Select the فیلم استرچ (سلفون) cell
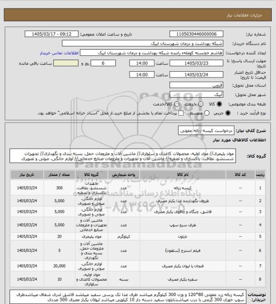 [x=183, y=251]
